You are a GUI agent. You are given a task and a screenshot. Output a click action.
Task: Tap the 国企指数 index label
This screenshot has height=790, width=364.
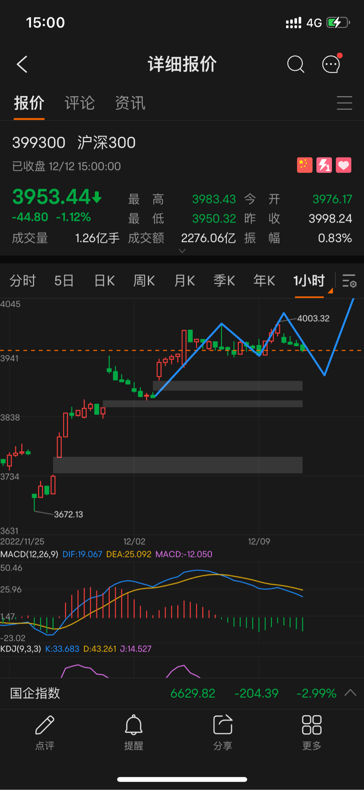[35, 693]
